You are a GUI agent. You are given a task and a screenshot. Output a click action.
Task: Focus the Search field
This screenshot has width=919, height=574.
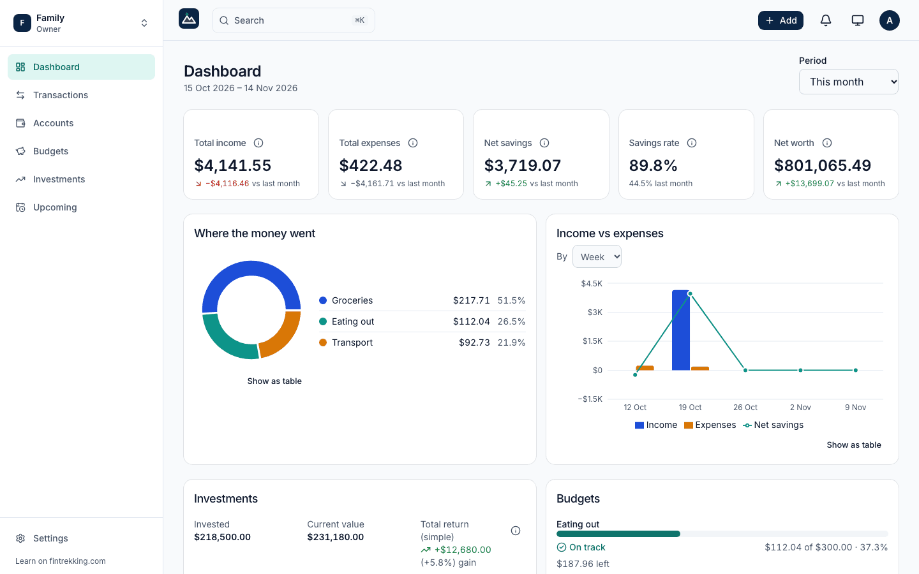[x=294, y=20]
